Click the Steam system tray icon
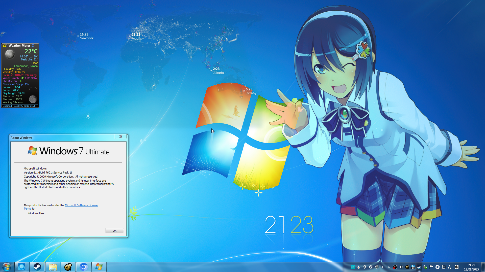 [419, 267]
